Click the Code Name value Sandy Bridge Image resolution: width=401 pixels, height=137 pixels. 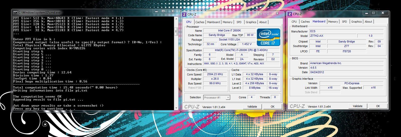[217, 35]
